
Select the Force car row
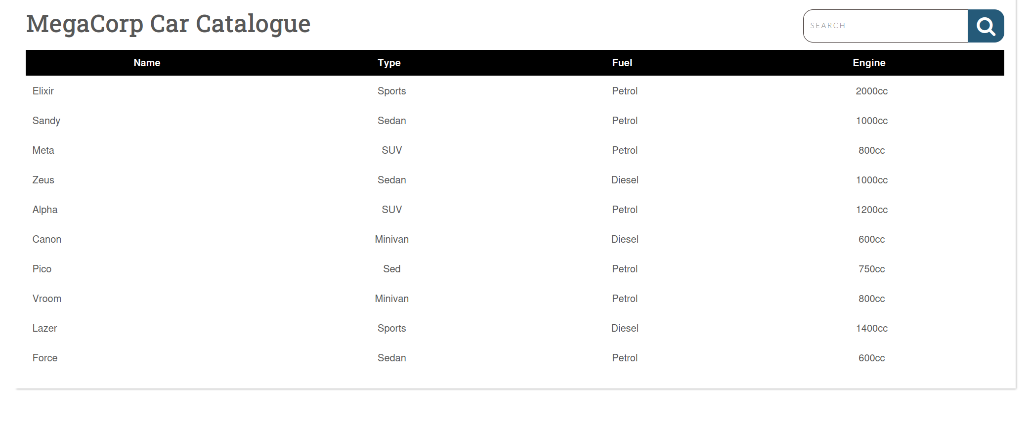[515, 358]
